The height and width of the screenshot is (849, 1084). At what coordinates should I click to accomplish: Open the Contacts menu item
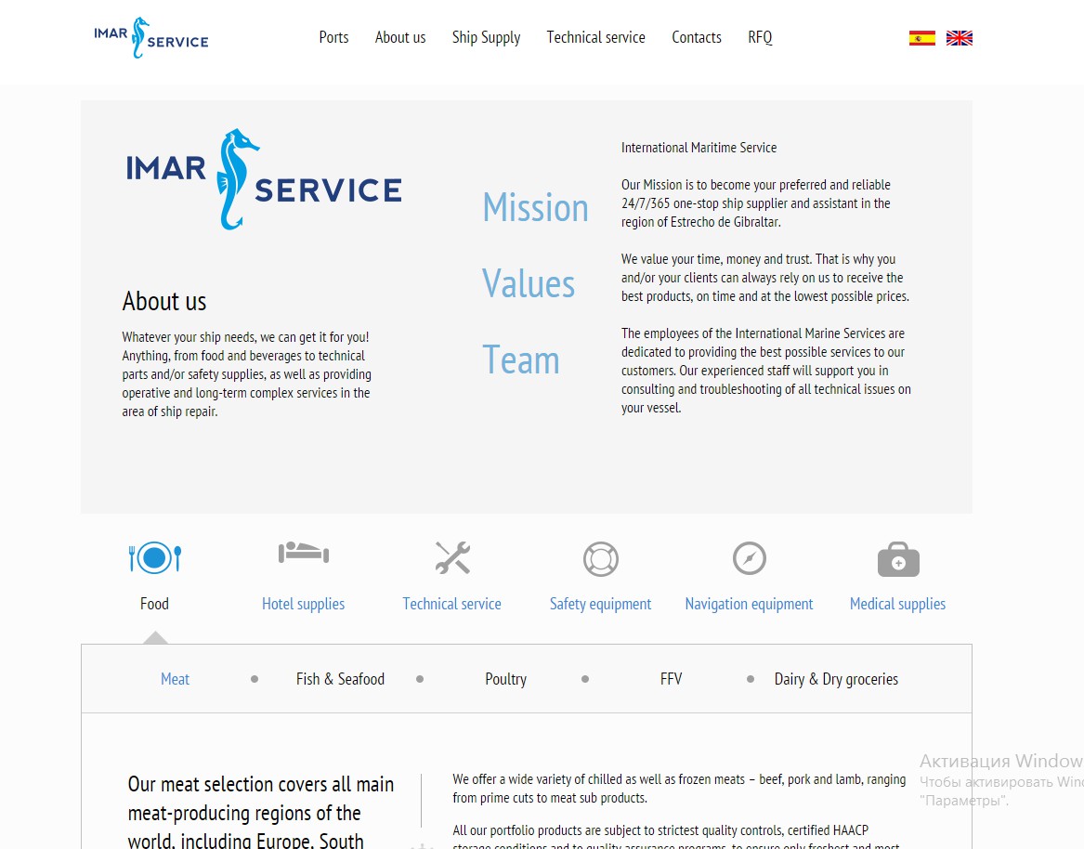click(696, 37)
